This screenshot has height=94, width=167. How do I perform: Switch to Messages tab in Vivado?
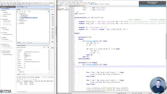click(x=25, y=77)
